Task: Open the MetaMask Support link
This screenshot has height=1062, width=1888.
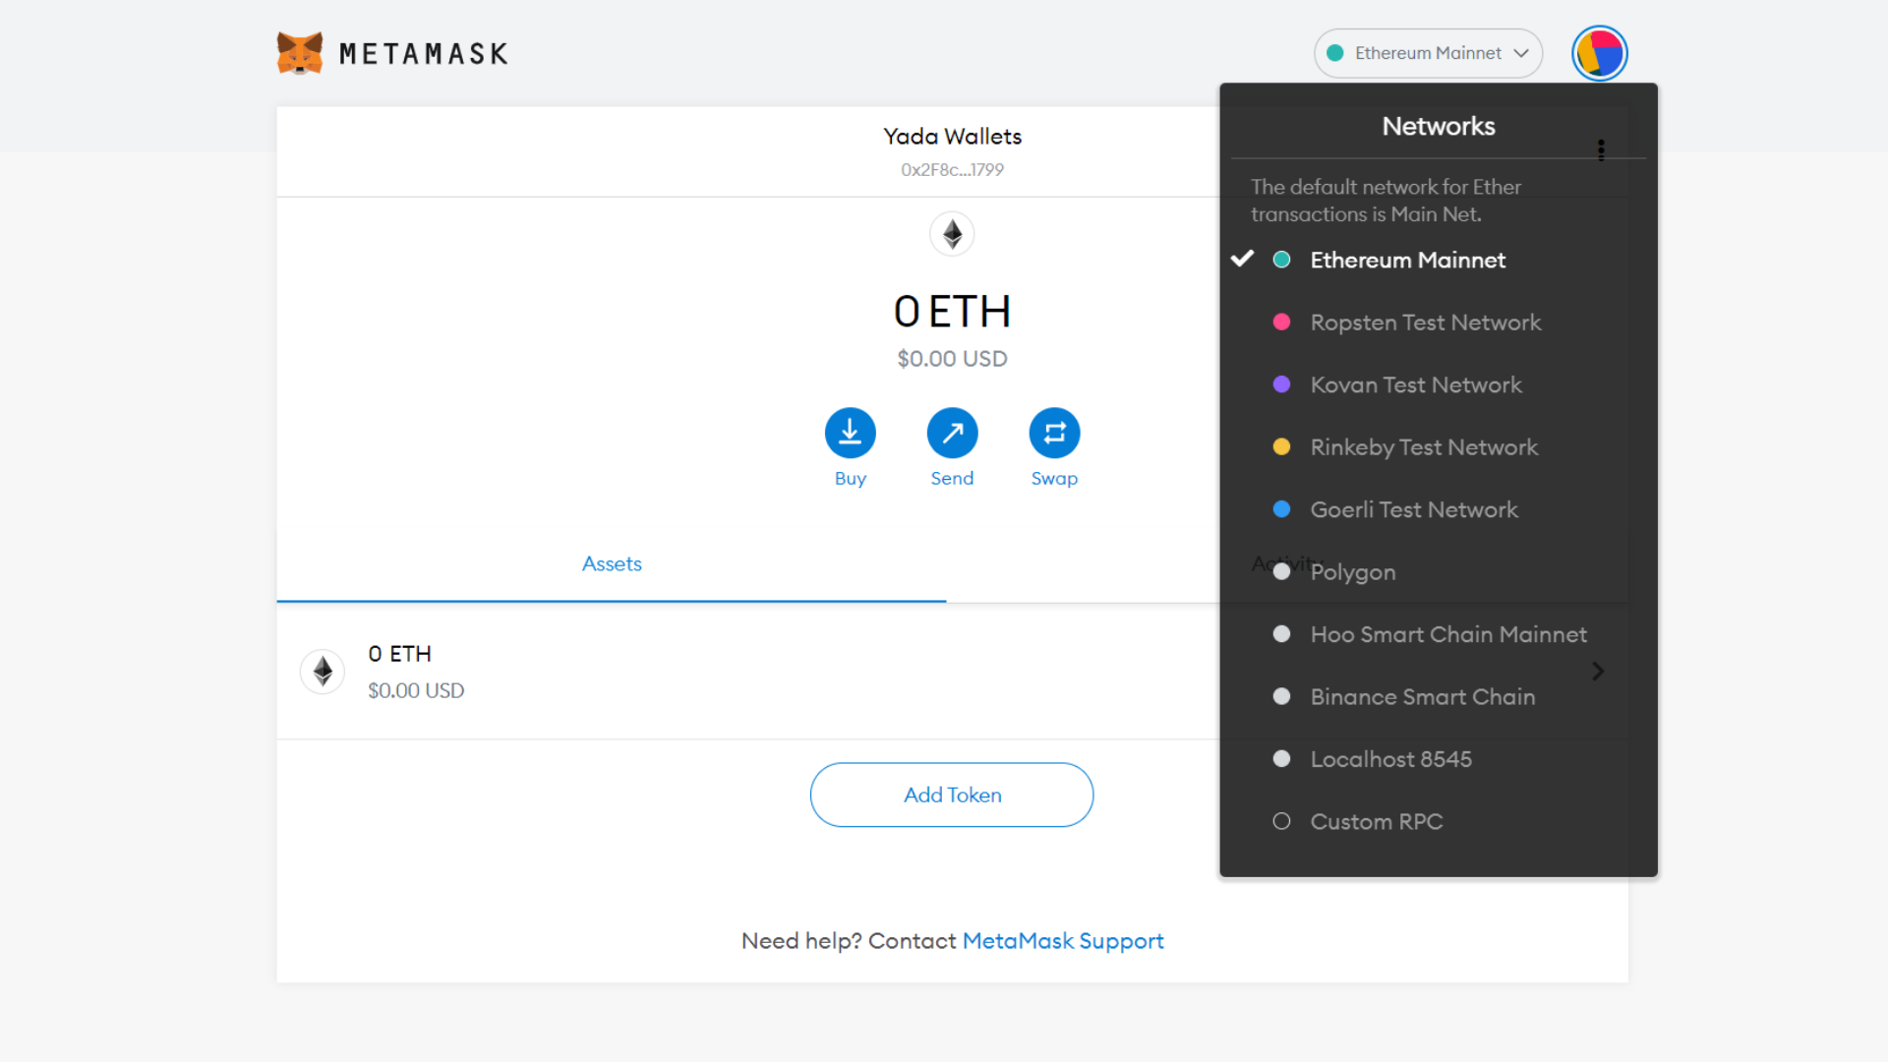Action: (x=1063, y=941)
